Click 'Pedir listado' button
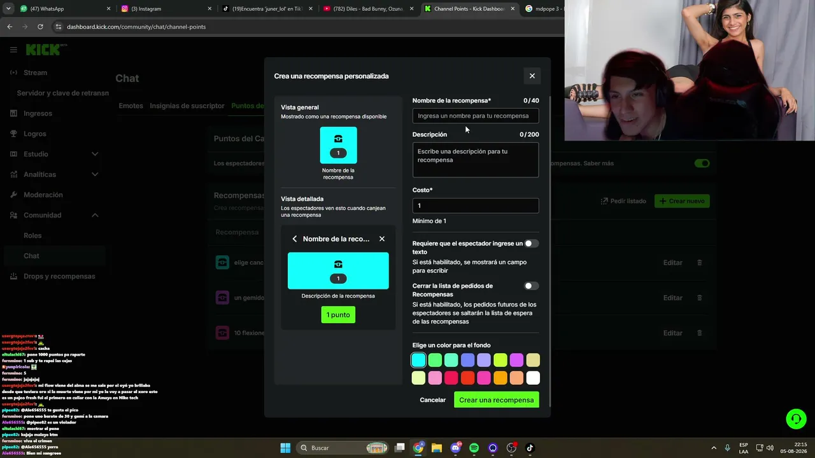The width and height of the screenshot is (815, 458). 623,201
